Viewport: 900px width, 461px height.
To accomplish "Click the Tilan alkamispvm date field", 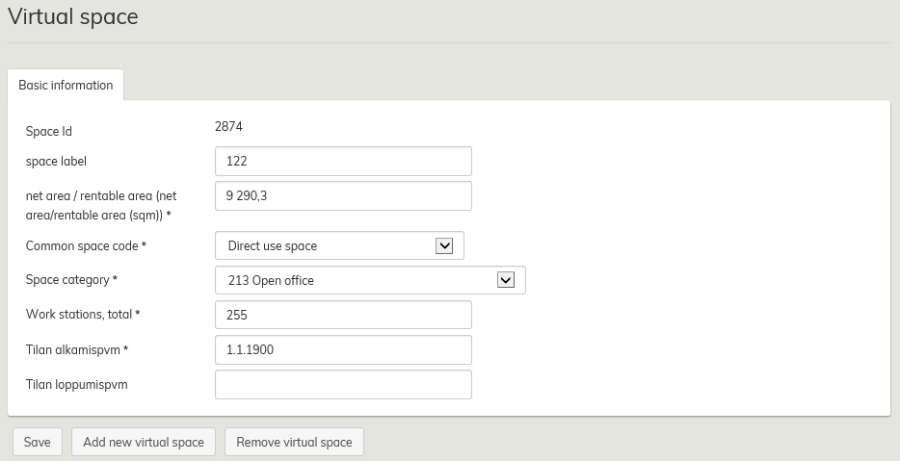I will (343, 349).
